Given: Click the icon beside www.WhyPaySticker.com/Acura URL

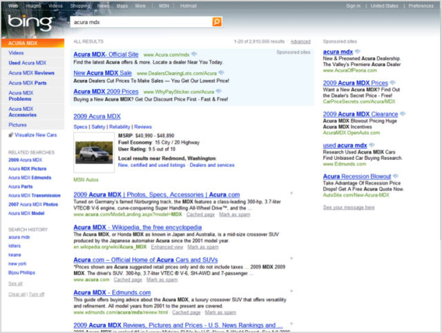Looking at the screenshot, I should 219,91.
